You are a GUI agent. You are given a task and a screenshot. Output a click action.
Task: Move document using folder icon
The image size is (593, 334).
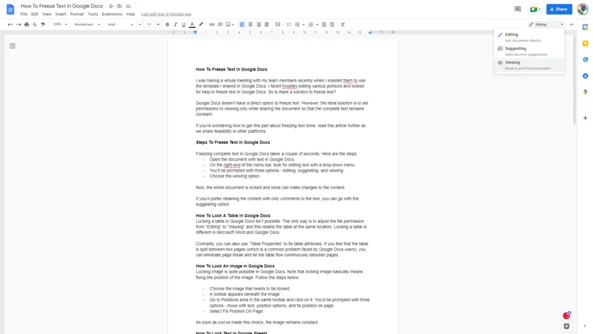pyautogui.click(x=119, y=6)
